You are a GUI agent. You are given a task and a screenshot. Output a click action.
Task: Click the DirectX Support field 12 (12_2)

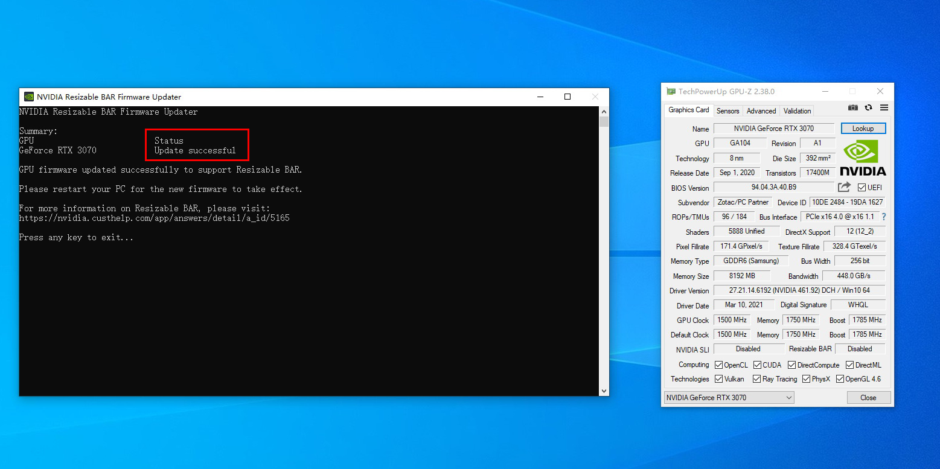tap(860, 232)
